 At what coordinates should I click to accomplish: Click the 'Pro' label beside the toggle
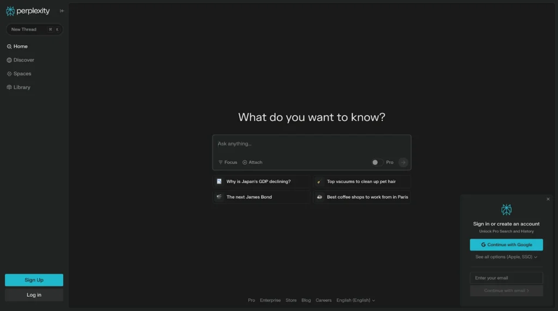(x=390, y=162)
